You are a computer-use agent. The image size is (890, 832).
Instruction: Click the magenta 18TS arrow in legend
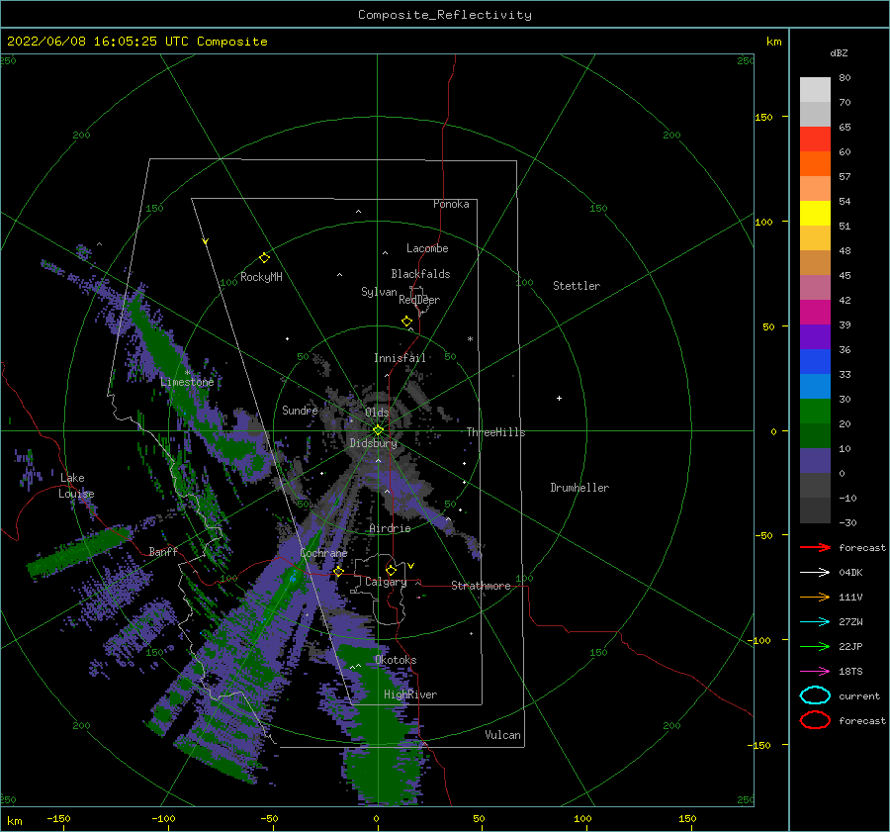pos(815,672)
